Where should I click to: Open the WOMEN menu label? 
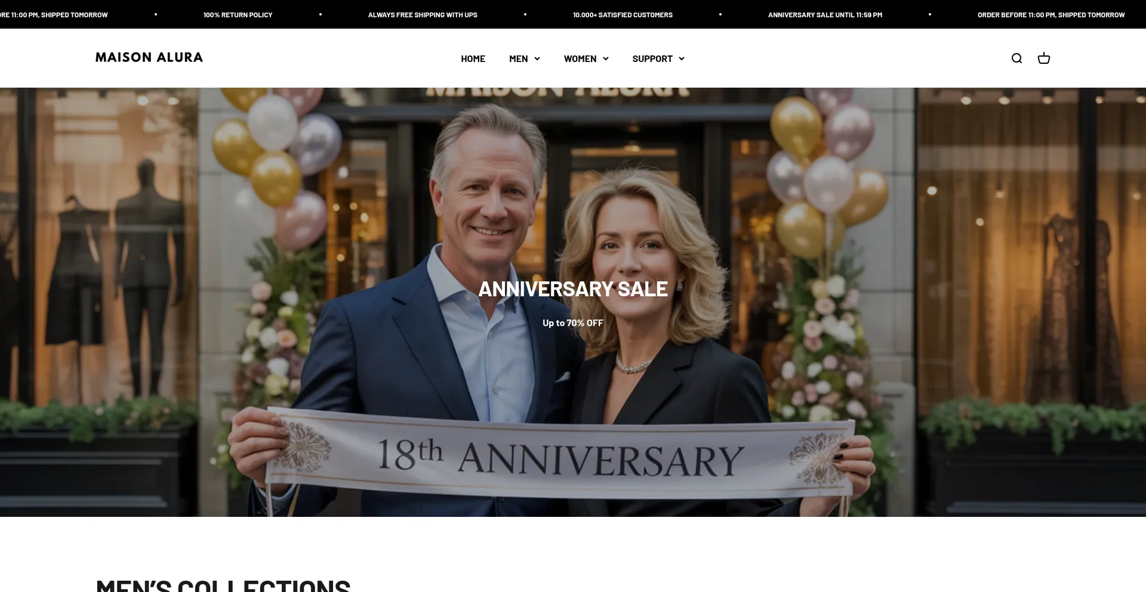[x=580, y=58]
